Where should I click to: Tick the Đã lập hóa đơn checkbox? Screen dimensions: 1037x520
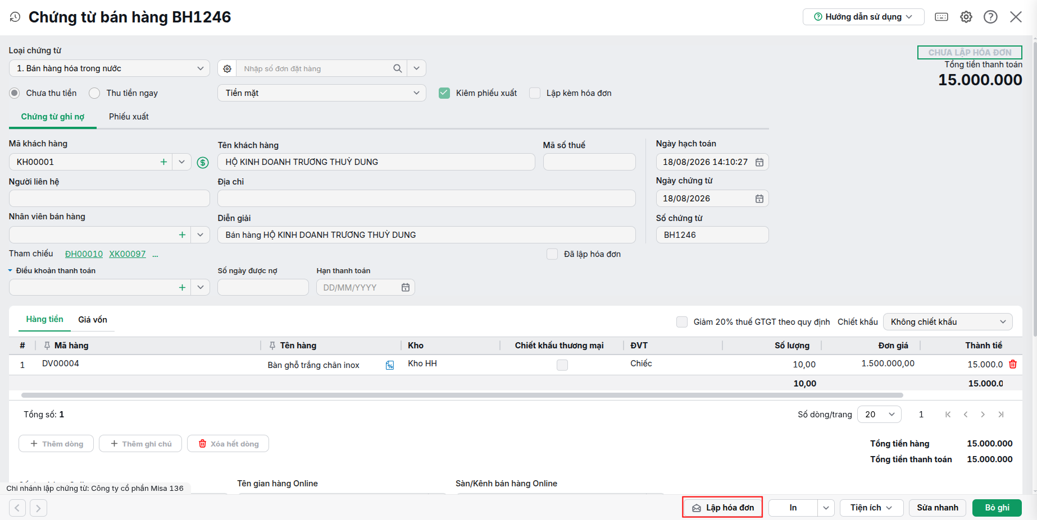tap(552, 254)
